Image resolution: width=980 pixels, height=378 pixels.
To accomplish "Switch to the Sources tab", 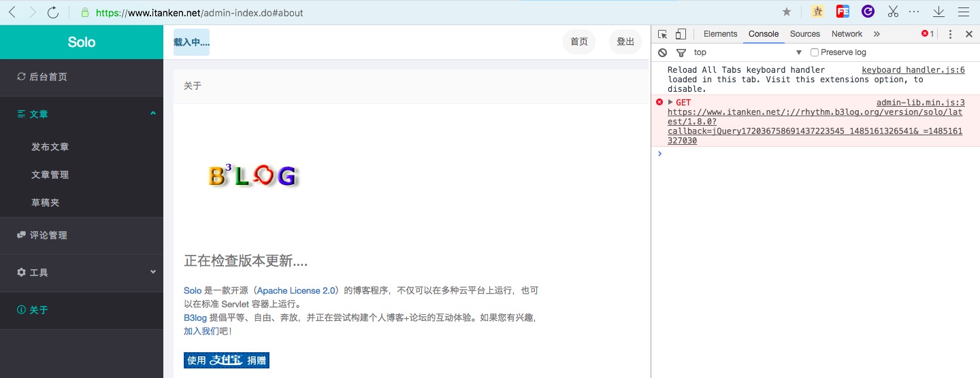I will [805, 34].
